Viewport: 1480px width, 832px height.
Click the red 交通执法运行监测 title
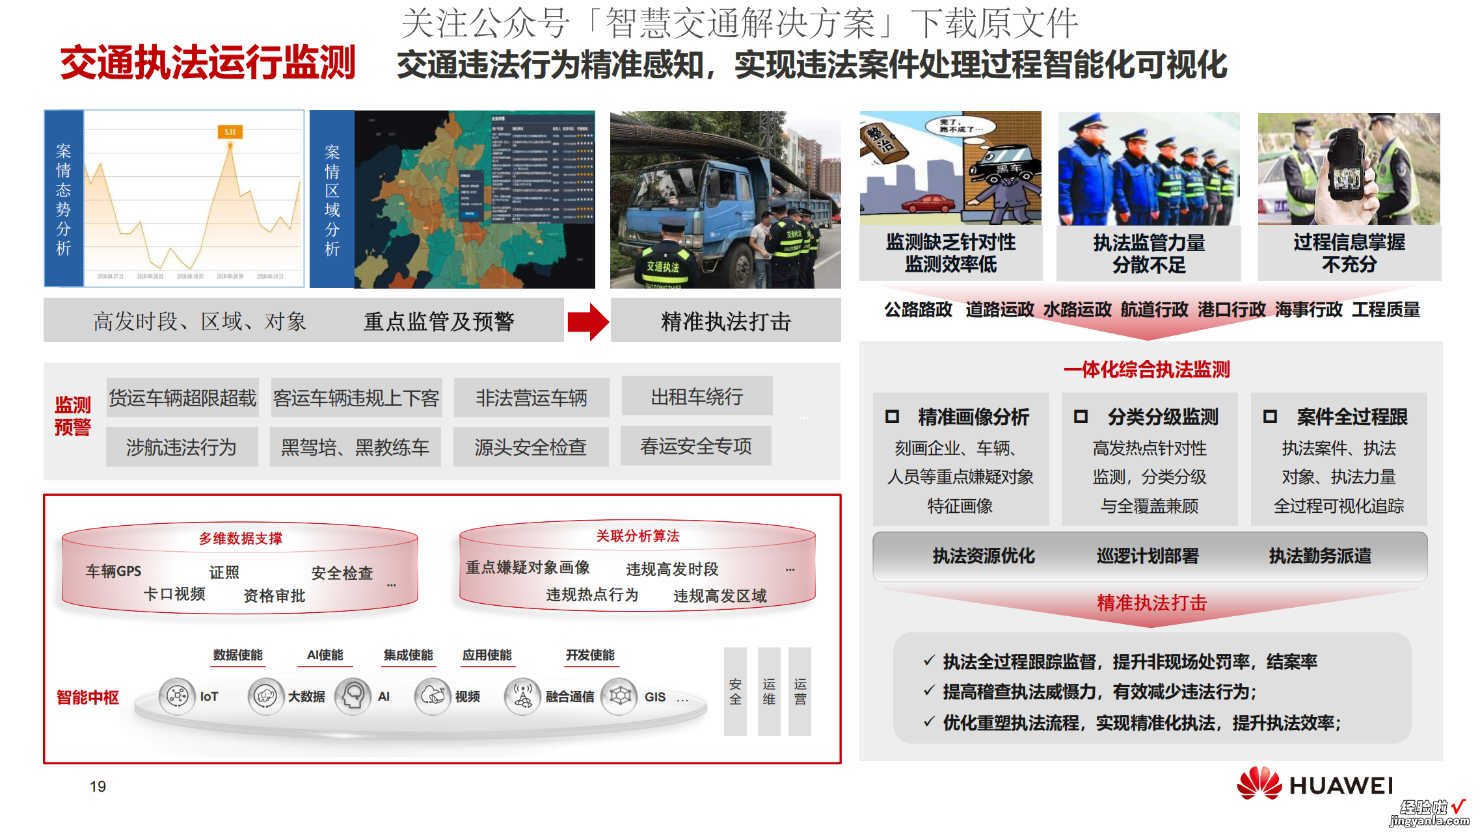point(208,63)
